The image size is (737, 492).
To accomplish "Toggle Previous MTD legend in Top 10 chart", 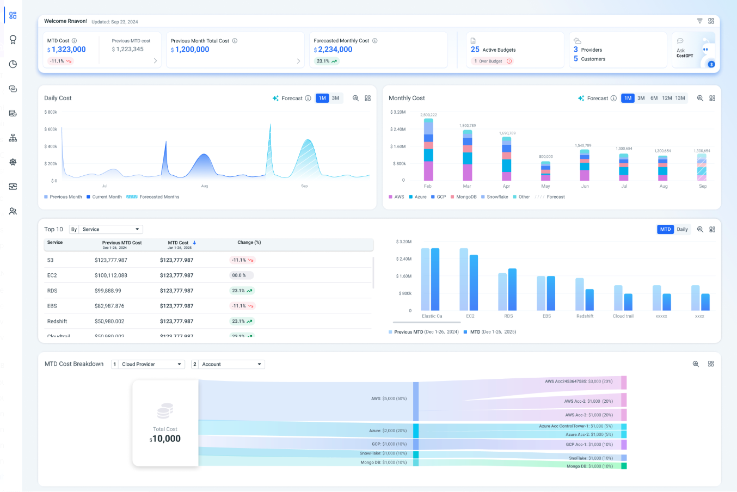I will coord(424,331).
